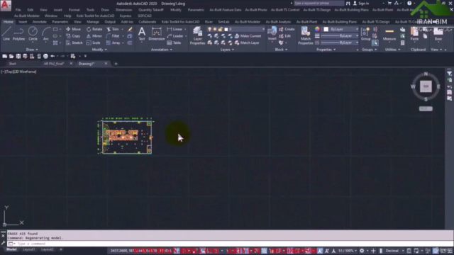Viewport: 454px width, 255px height.
Task: Select the Line drawing tool
Action: pos(6,33)
